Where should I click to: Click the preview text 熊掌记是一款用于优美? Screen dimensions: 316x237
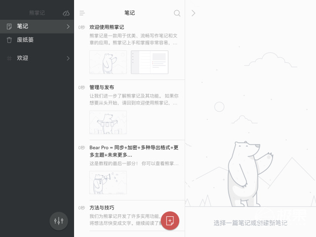133,39
